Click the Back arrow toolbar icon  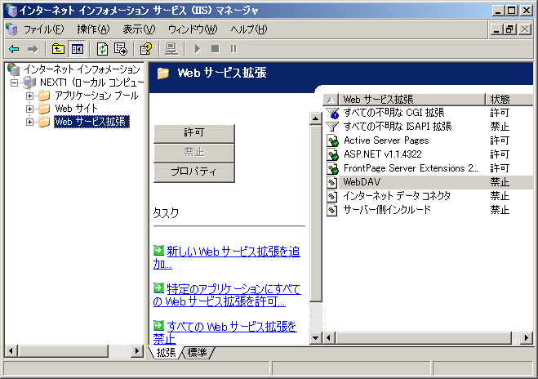point(14,49)
